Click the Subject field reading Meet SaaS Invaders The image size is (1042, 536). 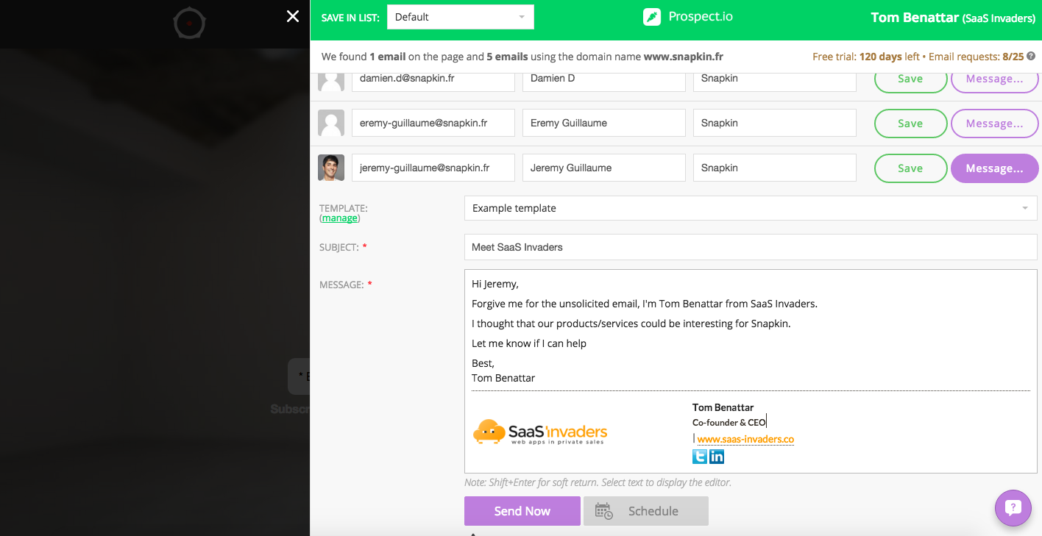tap(751, 247)
